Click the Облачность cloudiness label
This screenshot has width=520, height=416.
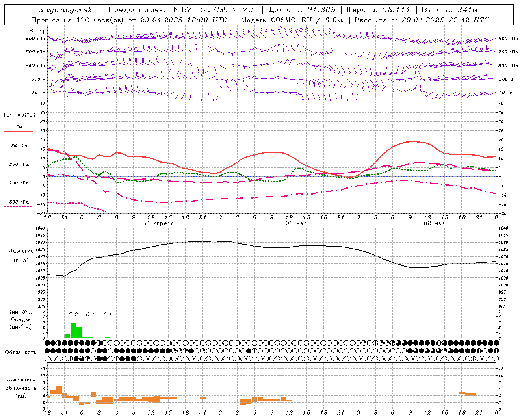pos(21,352)
